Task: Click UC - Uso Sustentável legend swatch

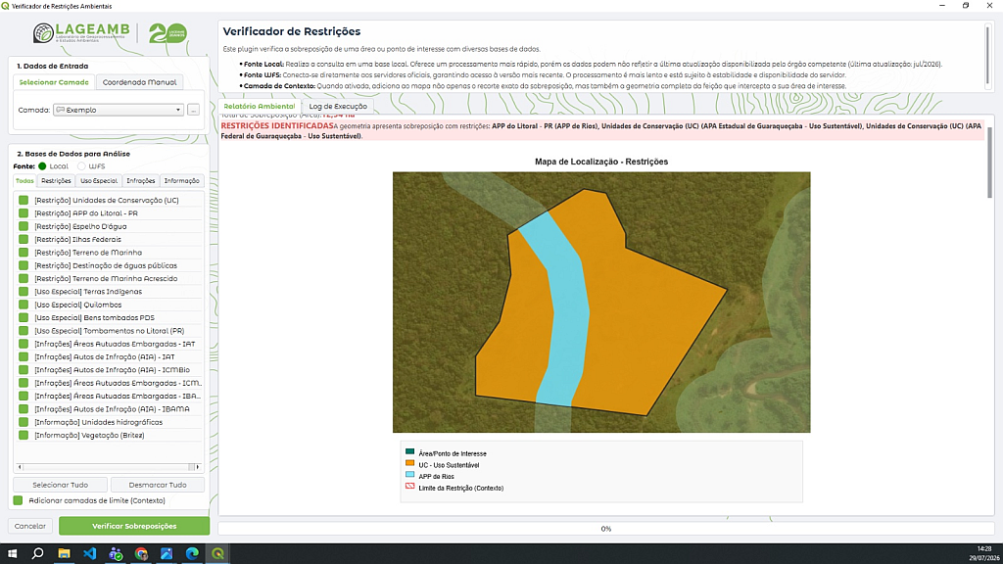Action: [x=410, y=463]
